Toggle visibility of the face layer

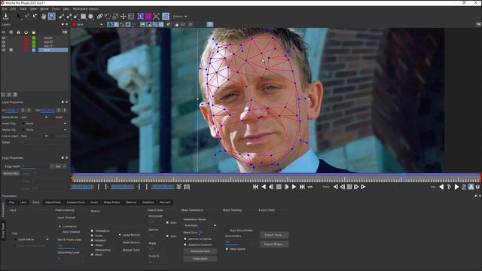point(4,50)
